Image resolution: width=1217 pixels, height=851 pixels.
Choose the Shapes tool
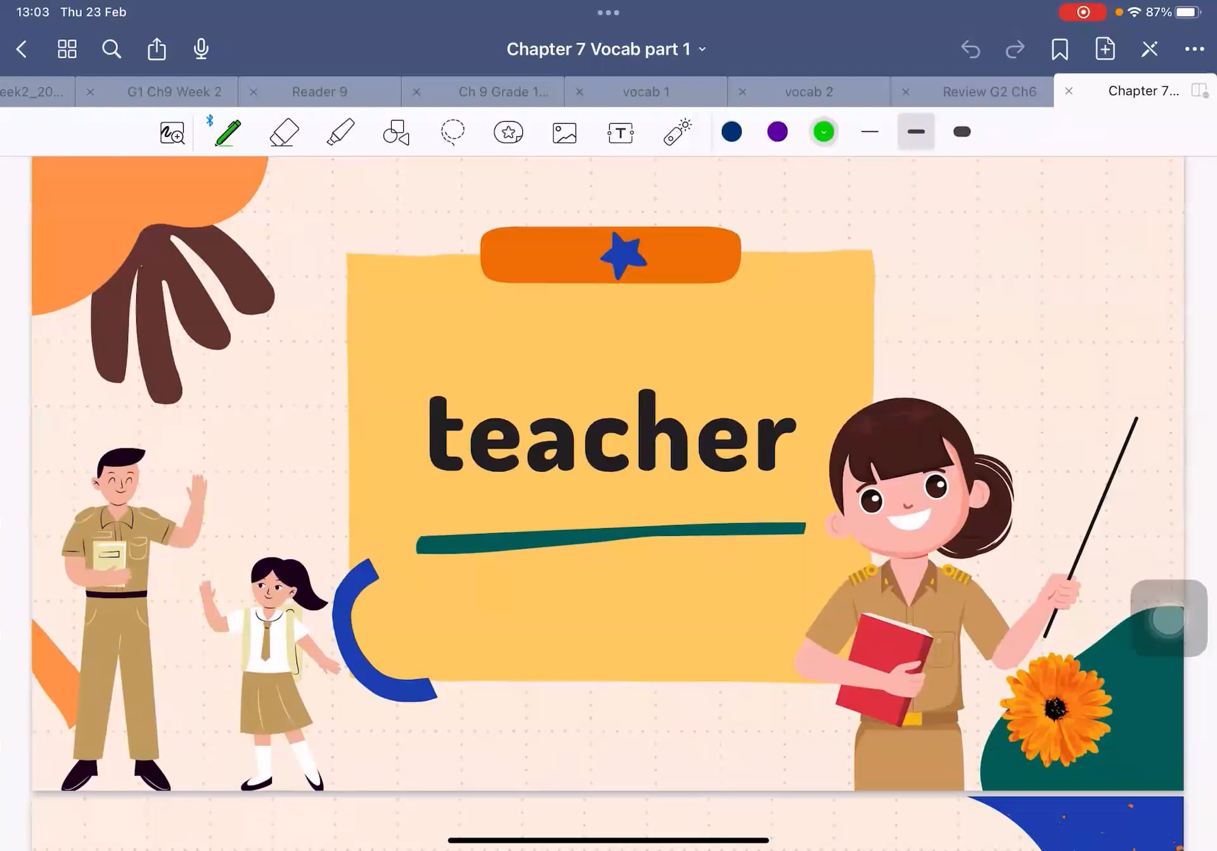(396, 133)
